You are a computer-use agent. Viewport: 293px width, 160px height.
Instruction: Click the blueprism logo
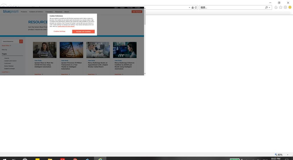pyautogui.click(x=11, y=11)
